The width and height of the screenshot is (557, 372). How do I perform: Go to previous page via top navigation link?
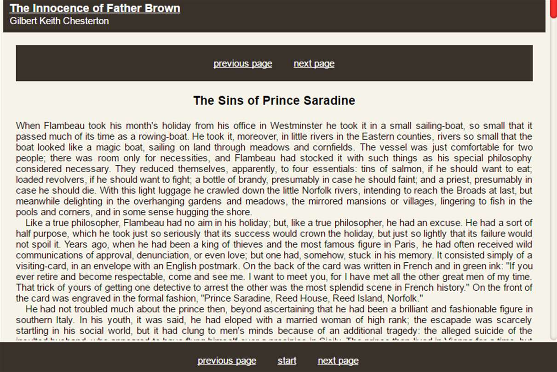[243, 63]
